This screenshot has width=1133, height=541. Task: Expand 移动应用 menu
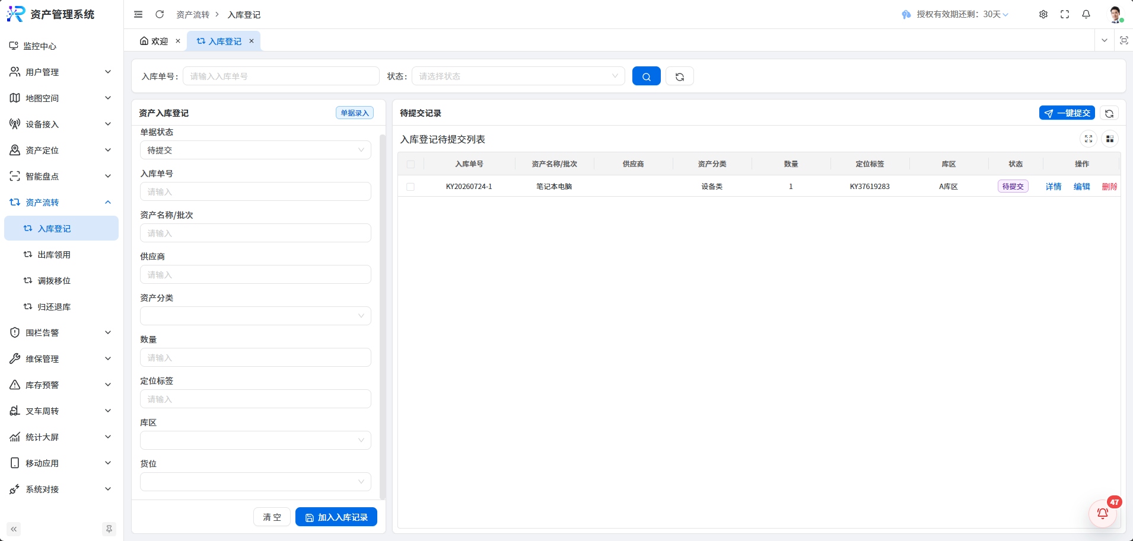point(62,463)
